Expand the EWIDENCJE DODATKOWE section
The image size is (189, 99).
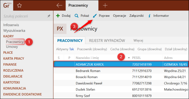pos(22,94)
